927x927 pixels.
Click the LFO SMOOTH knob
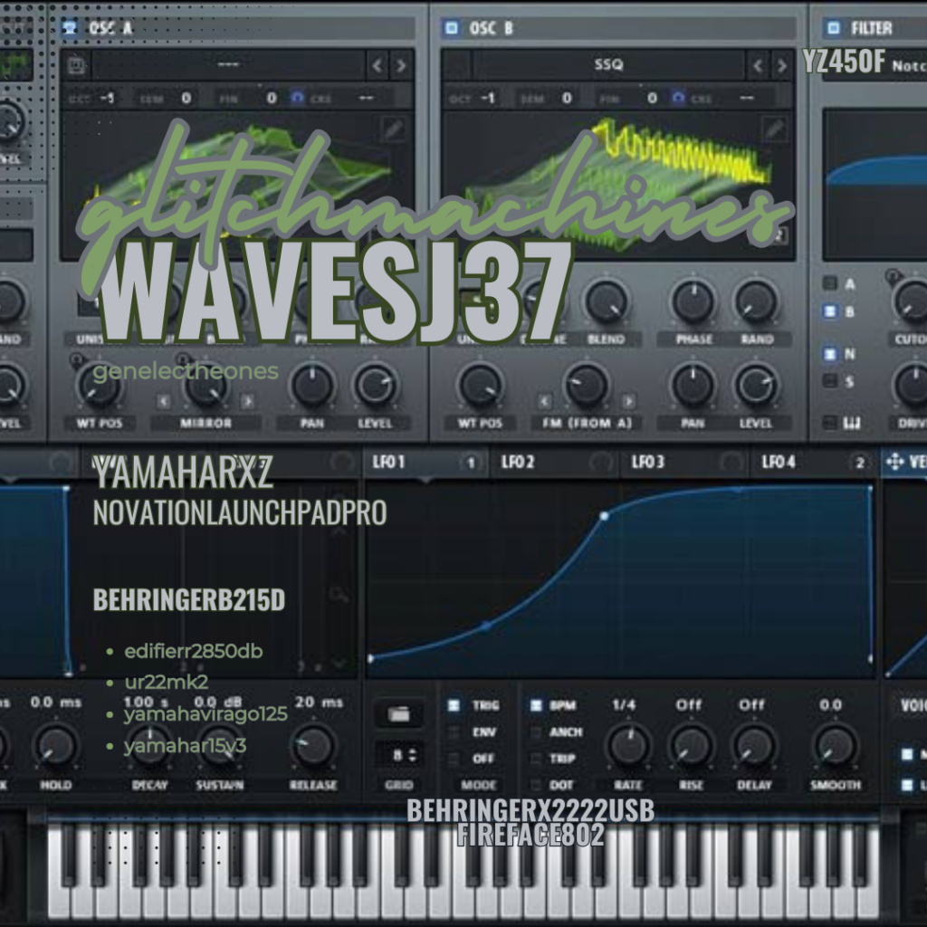pyautogui.click(x=836, y=747)
